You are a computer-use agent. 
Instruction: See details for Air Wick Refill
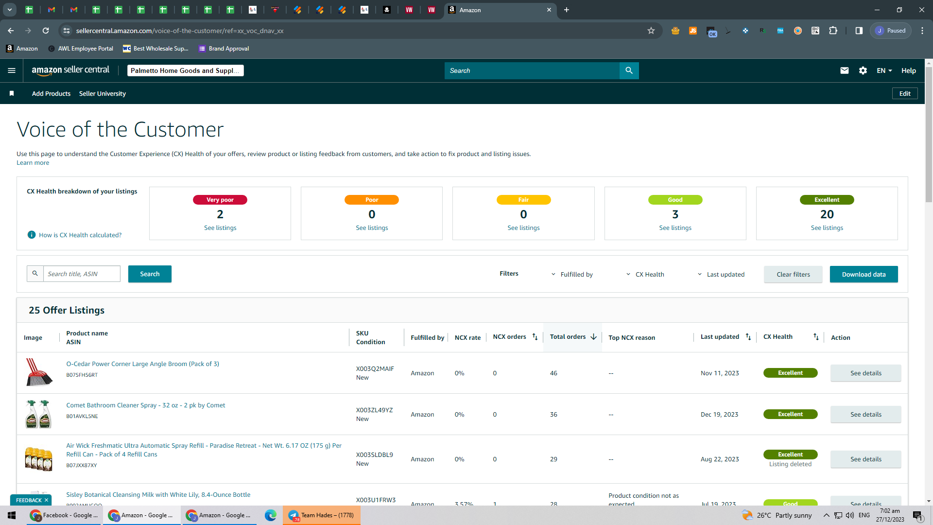click(x=865, y=459)
